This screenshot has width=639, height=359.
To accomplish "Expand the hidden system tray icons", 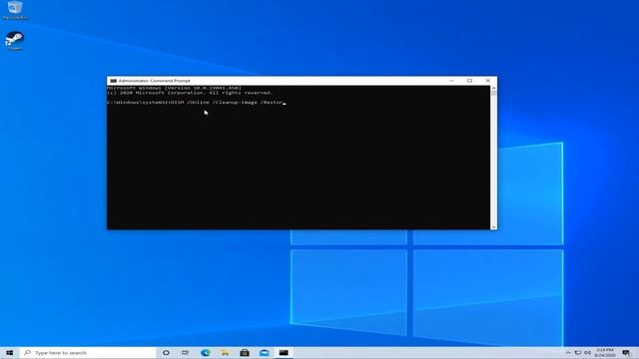I will coord(568,352).
